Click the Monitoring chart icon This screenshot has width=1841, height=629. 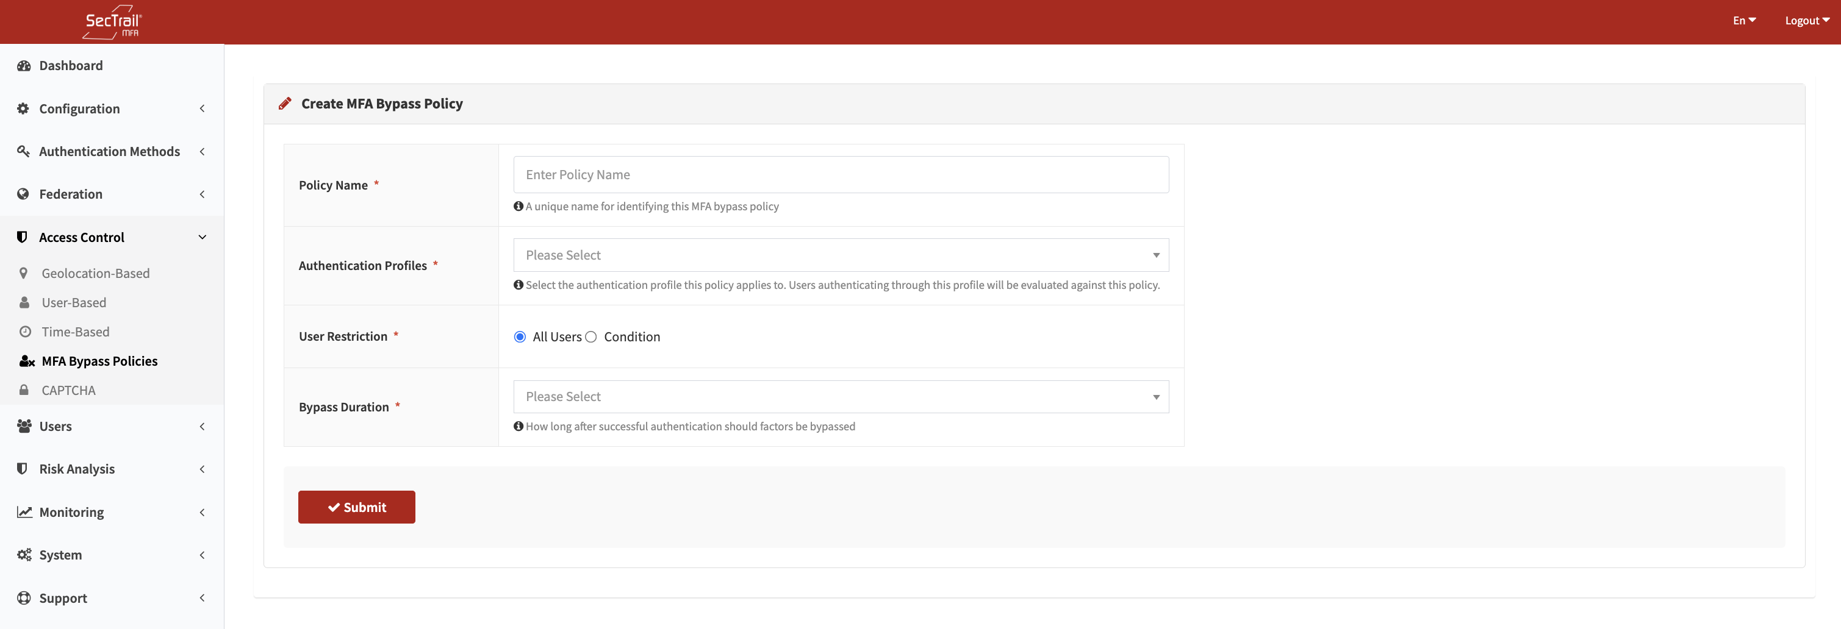[24, 512]
